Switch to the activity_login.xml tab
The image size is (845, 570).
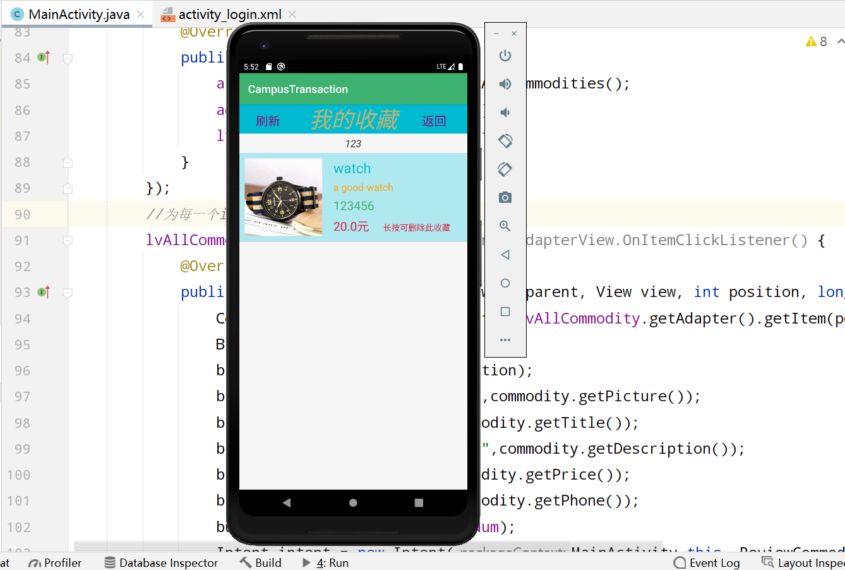click(230, 14)
